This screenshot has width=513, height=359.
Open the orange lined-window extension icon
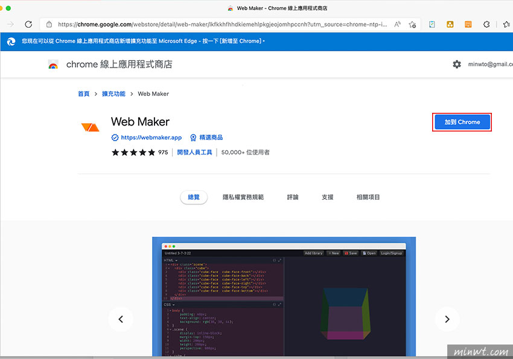click(x=468, y=24)
